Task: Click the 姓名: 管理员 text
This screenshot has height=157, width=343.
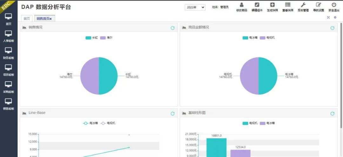Action: [x=220, y=7]
